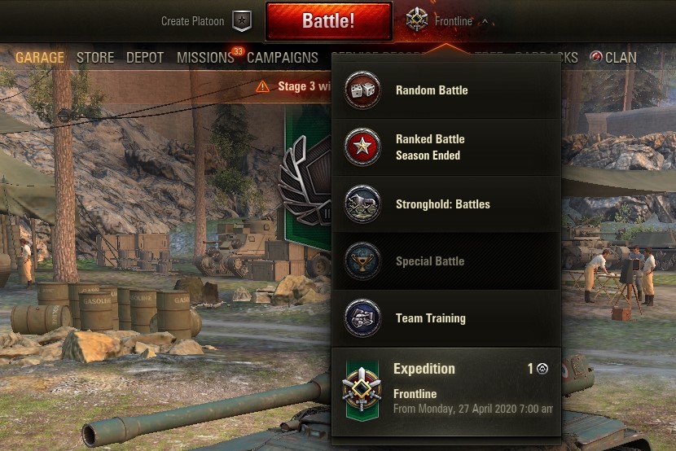Collapse the Frontline battle mode dropdown arrow
The image size is (676, 451).
[x=485, y=20]
